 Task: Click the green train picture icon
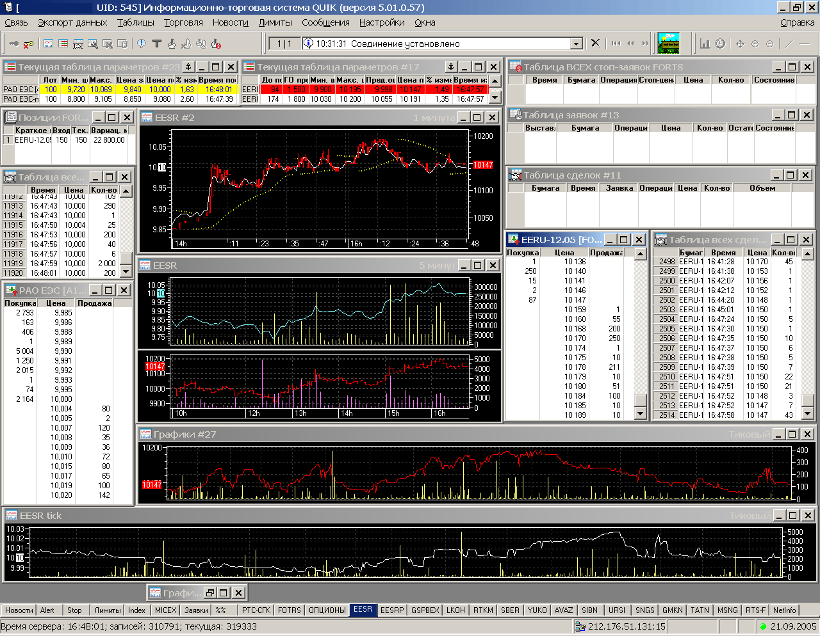668,44
